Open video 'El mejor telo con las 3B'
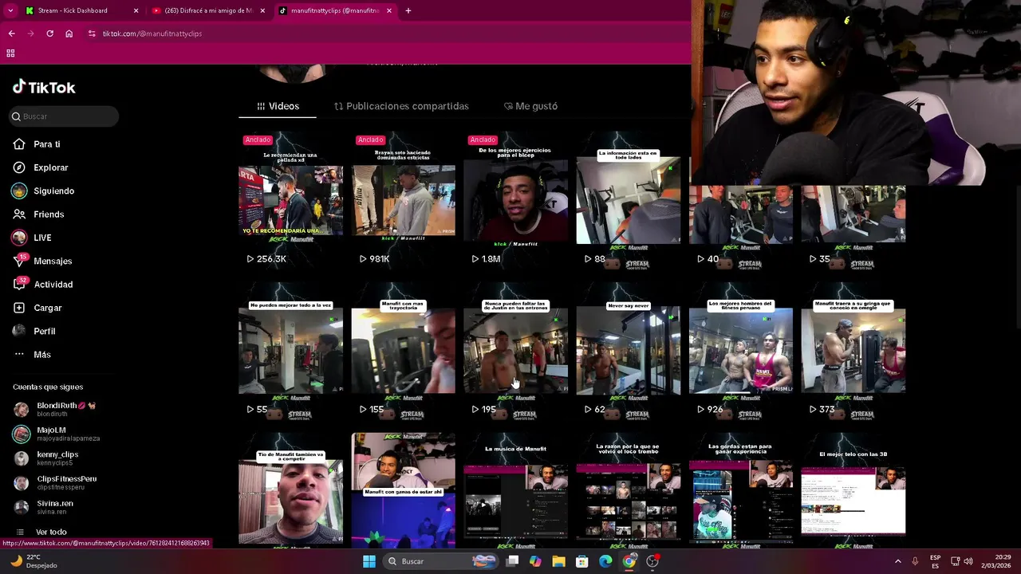Viewport: 1021px width, 574px height. [x=853, y=490]
